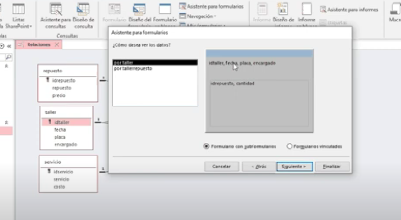Click the Listas SharePoint icon
Image resolution: width=401 pixels, height=220 pixels.
coord(18,9)
